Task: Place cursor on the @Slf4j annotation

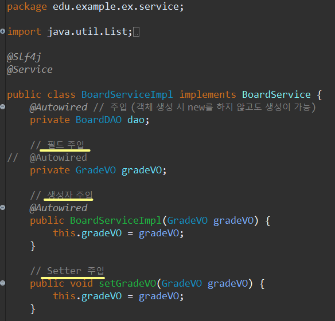Action: pos(24,57)
